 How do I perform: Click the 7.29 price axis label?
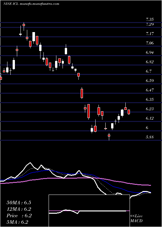[150, 24]
